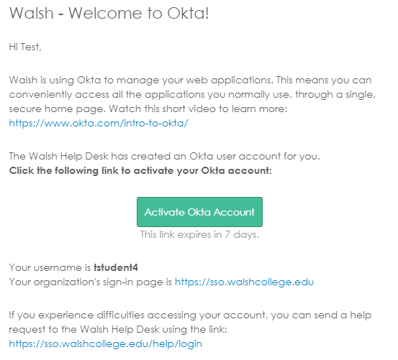Click the 'The Walsh Help Desk has created' line
398x360 pixels.
[x=165, y=156]
